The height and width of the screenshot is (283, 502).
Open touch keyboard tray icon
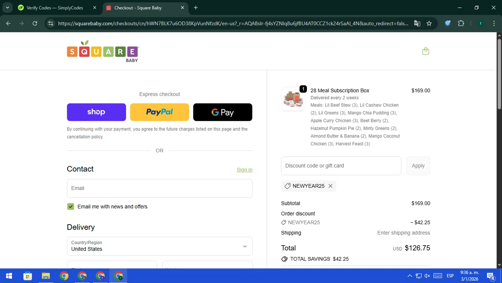pyautogui.click(x=438, y=276)
